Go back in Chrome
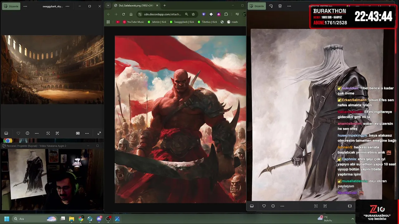The height and width of the screenshot is (224, 399). tap(108, 14)
